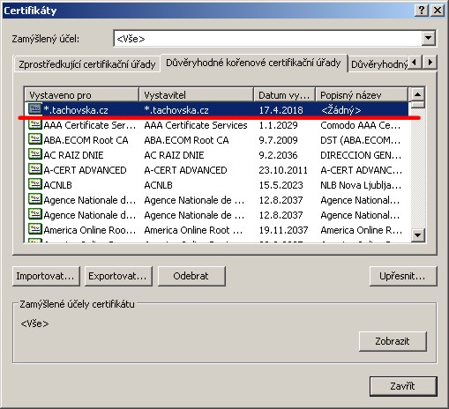Click <Žádný> friendly name cell
The height and width of the screenshot is (409, 449).
pos(341,110)
